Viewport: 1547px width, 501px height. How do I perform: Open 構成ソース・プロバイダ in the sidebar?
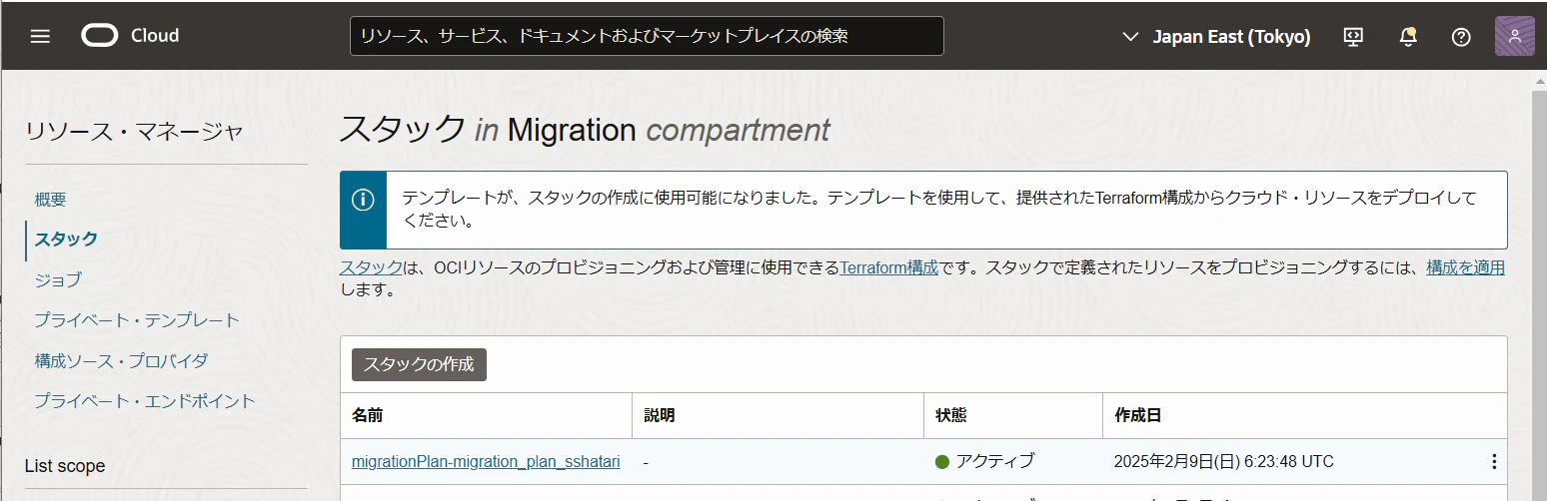pos(121,360)
